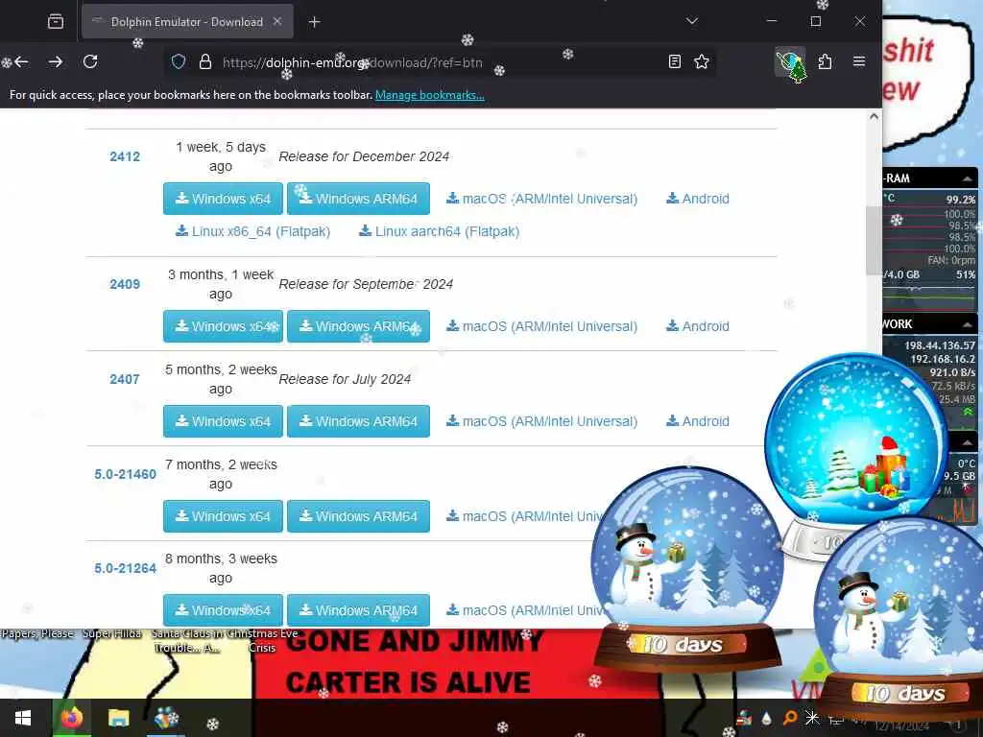Go back to the previous page
The image size is (983, 737).
point(22,61)
